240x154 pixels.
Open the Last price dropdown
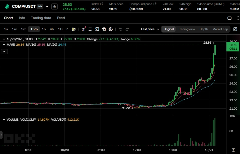click(150, 29)
